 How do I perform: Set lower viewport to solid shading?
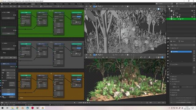point(158,57)
